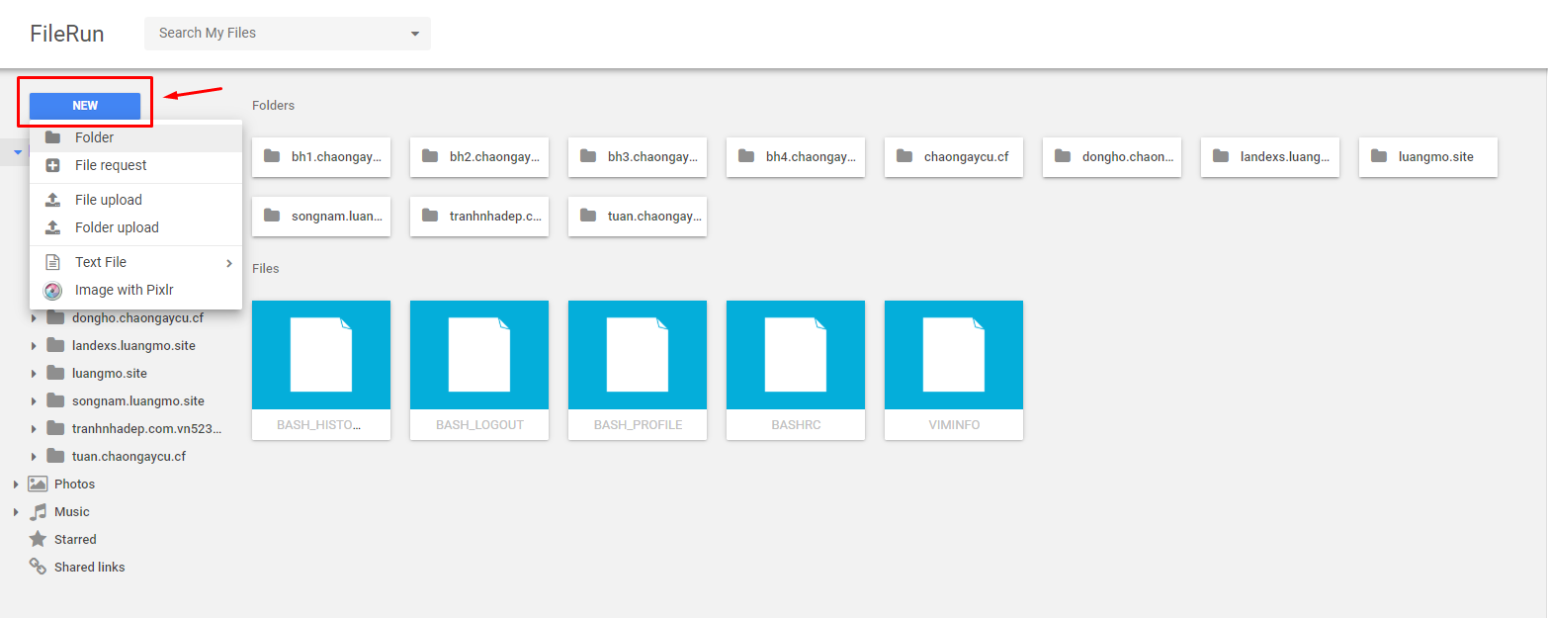Open the Starred label in sidebar
Image resolution: width=1548 pixels, height=618 pixels.
point(75,540)
